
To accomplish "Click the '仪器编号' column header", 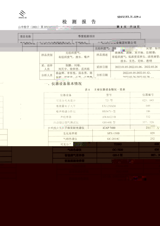I will pyautogui.click(x=148, y=95).
